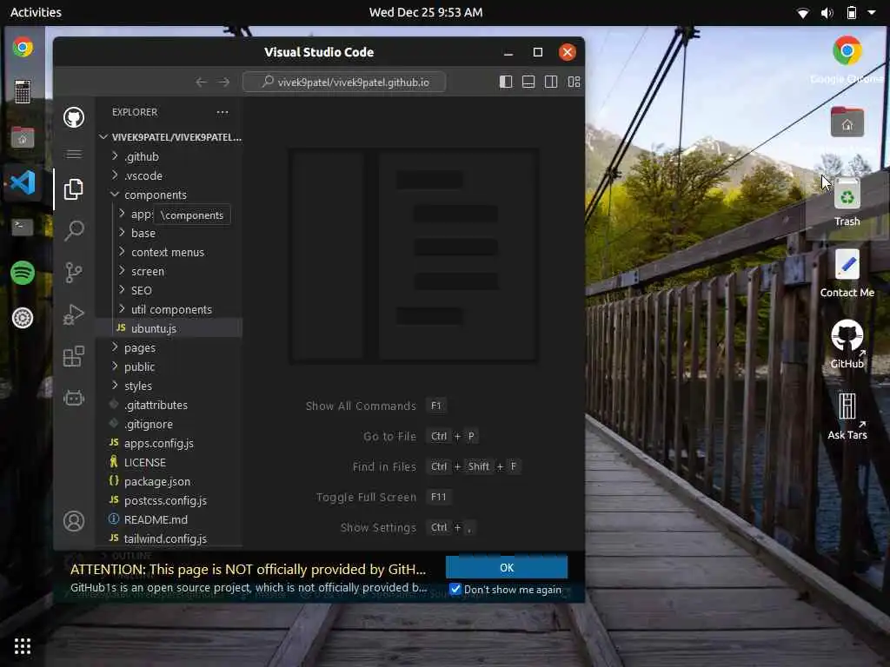Open the Contact Me desktop shortcut

click(x=847, y=274)
